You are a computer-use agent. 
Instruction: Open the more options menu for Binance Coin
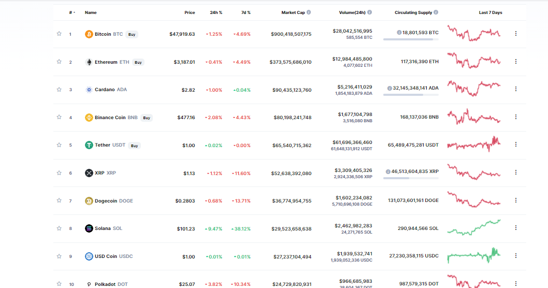pos(516,117)
